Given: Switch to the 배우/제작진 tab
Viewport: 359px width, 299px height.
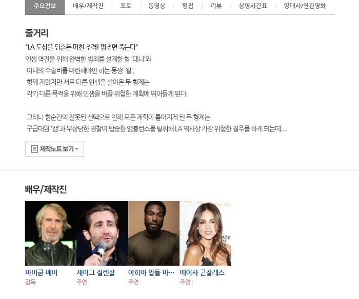Looking at the screenshot, I should coord(88,6).
